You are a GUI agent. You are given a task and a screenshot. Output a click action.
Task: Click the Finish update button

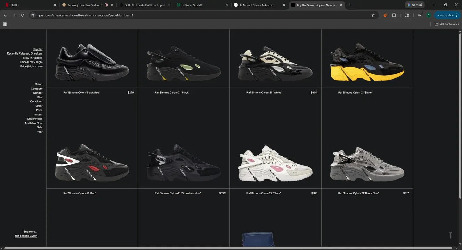(447, 15)
